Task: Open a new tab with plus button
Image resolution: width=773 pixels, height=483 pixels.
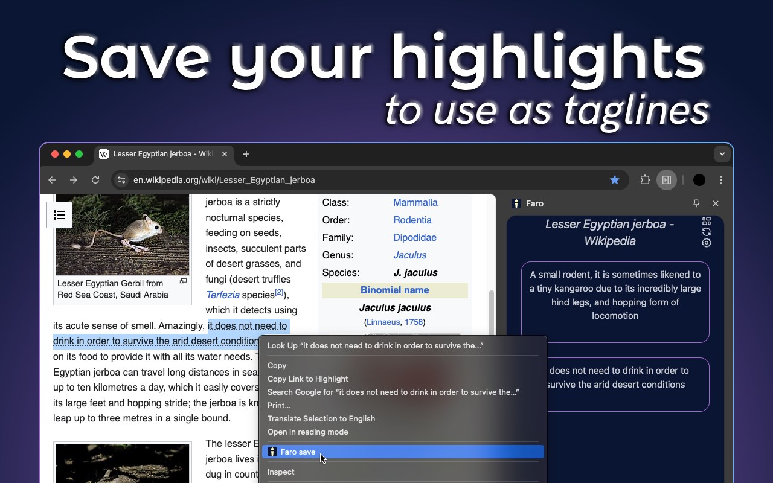Action: tap(246, 154)
